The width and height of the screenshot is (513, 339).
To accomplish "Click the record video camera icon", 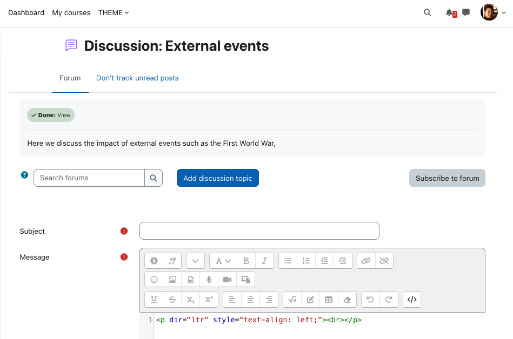I will 227,280.
